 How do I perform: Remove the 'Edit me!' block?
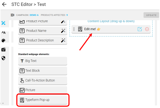tap(147, 29)
